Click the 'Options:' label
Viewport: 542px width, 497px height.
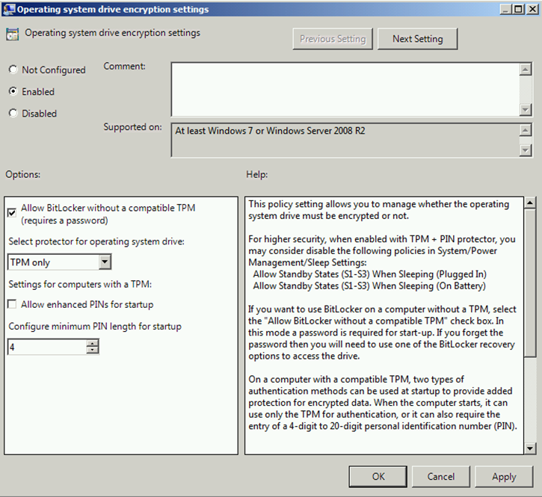click(23, 174)
